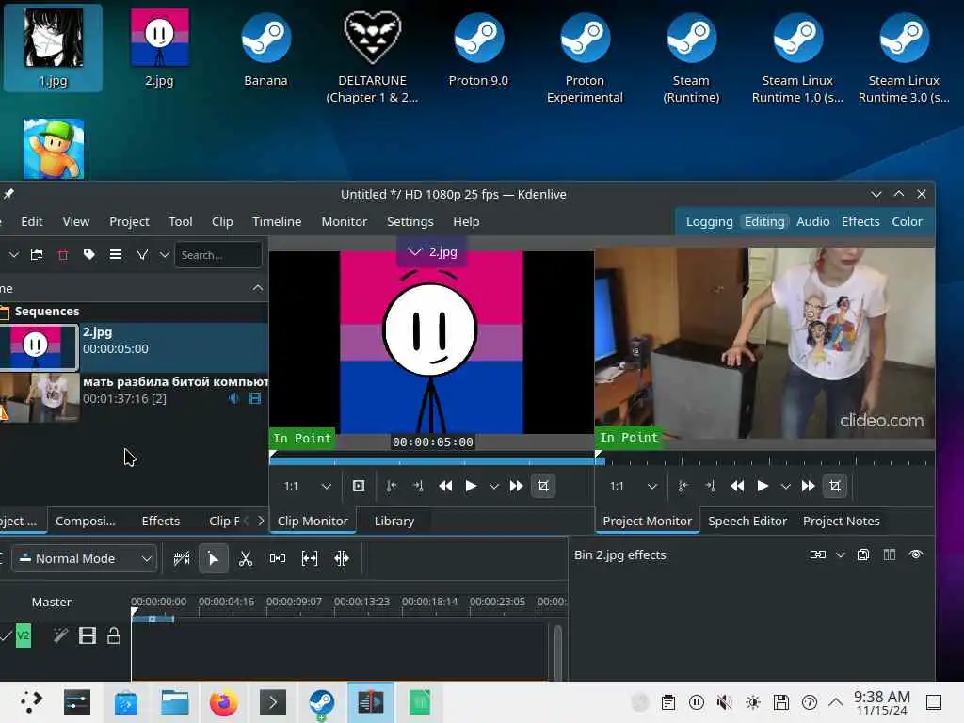
Task: Click the effect stack collapse icon
Action: (818, 554)
